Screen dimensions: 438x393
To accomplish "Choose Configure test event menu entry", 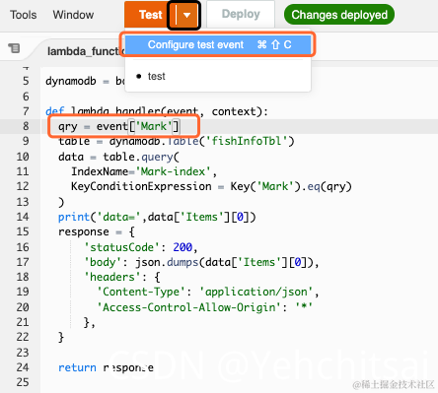I will pos(218,44).
